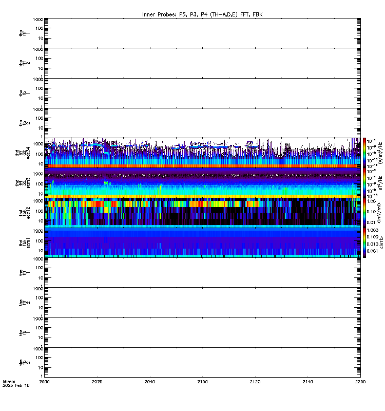
Task: Click the 2000 time axis label
Action: point(44,382)
